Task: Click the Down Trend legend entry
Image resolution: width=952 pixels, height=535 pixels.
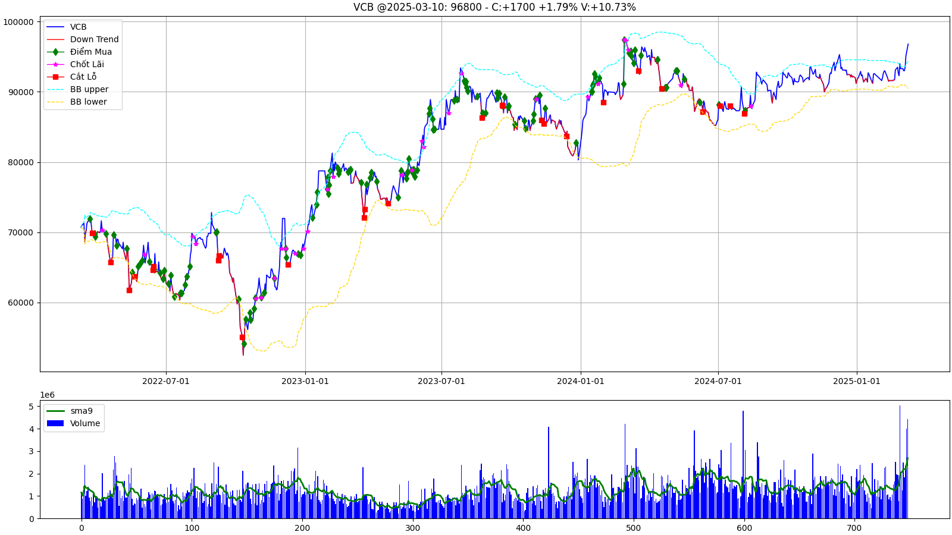Action: click(x=83, y=39)
